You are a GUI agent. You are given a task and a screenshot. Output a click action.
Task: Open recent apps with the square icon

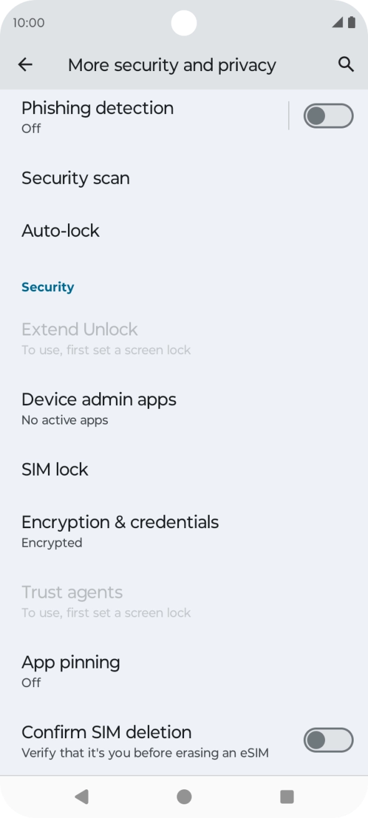(x=286, y=796)
